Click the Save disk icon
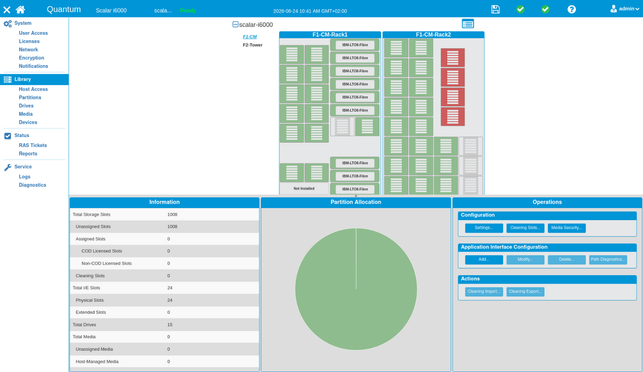 (495, 9)
